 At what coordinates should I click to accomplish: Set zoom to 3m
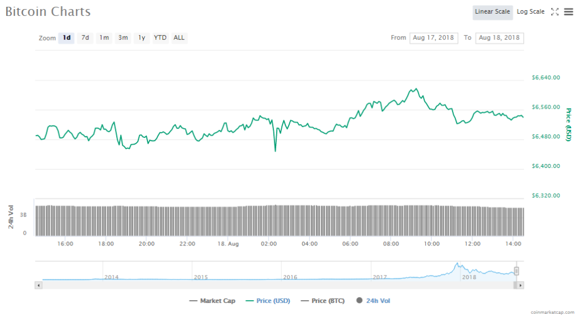(x=123, y=38)
